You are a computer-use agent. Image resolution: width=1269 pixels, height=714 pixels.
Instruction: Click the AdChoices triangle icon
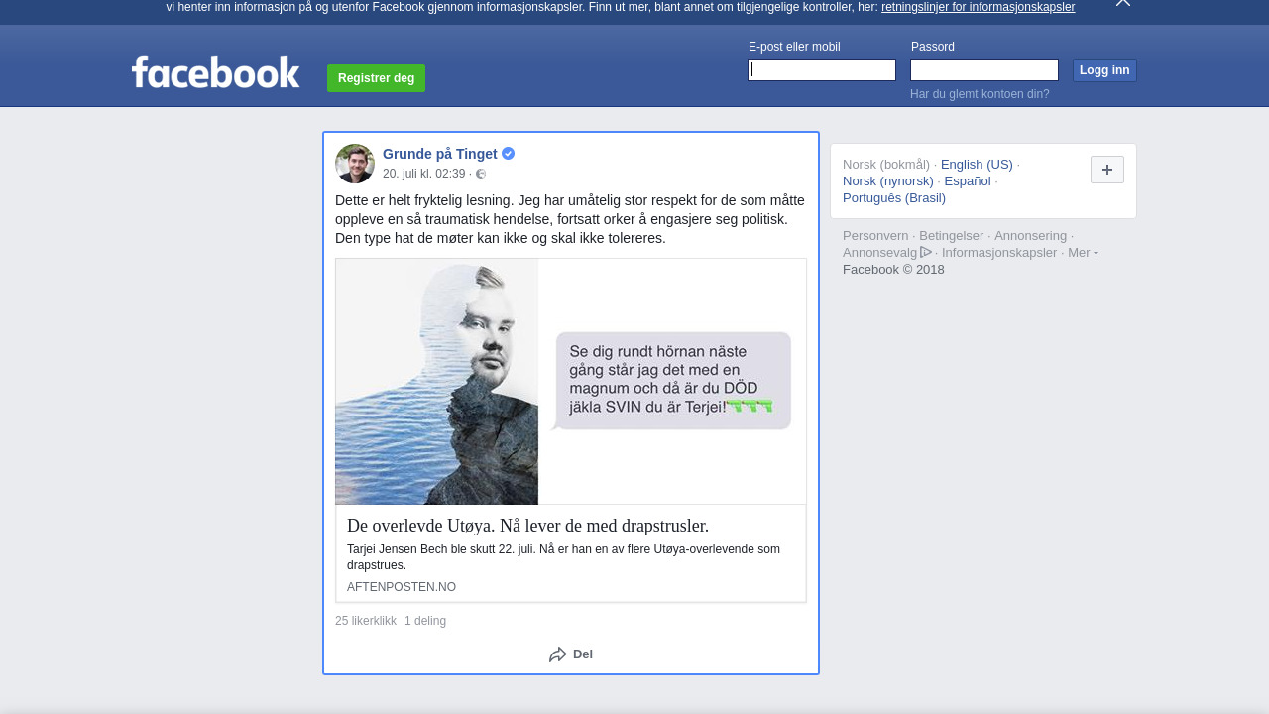pos(926,252)
